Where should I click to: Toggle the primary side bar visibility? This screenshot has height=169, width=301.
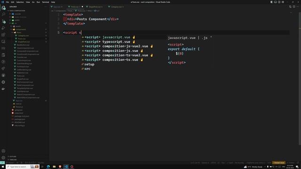click(272, 2)
